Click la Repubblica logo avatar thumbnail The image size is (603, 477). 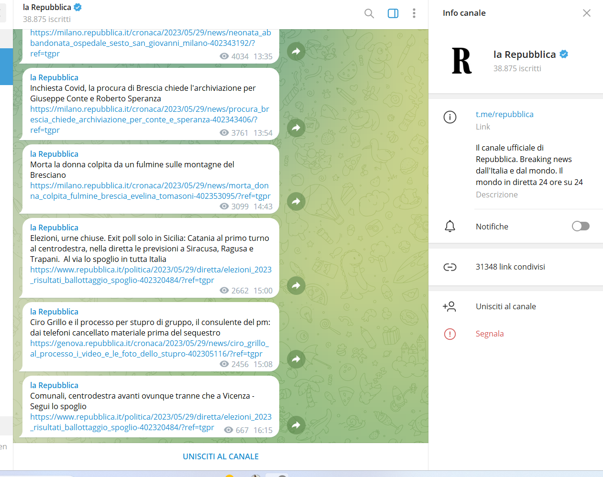click(x=461, y=61)
